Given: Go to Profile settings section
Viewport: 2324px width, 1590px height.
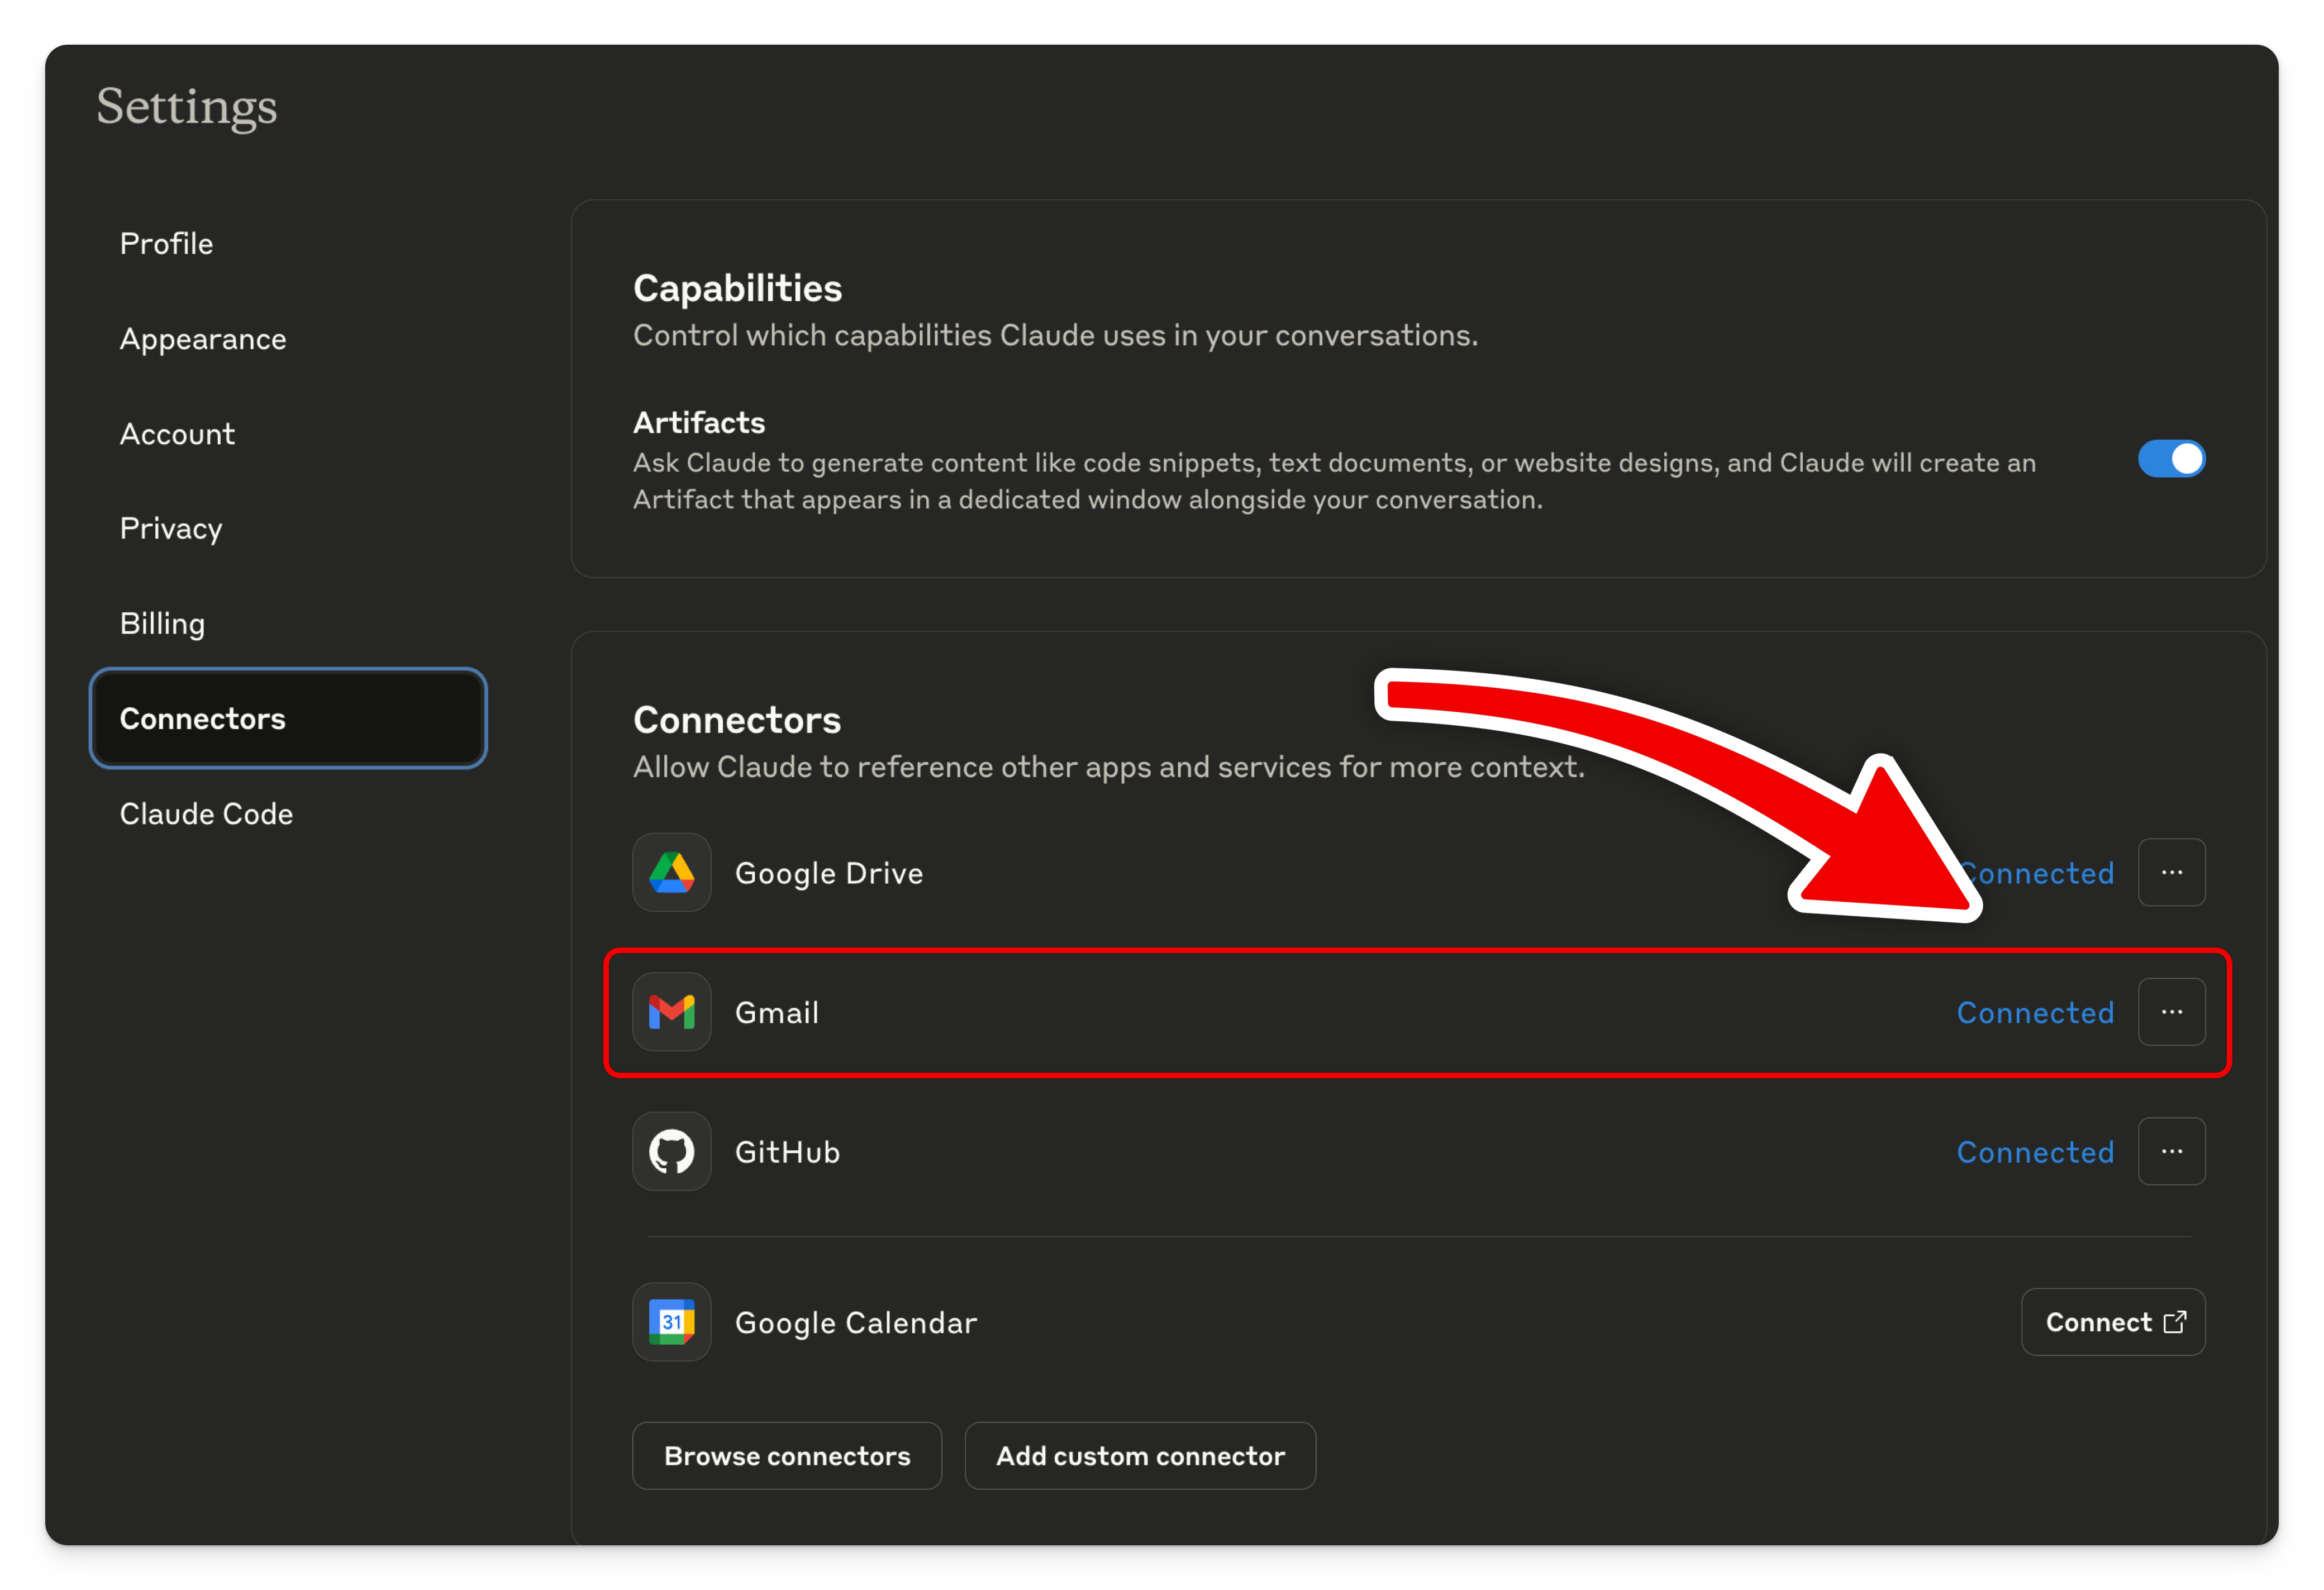Looking at the screenshot, I should point(166,243).
